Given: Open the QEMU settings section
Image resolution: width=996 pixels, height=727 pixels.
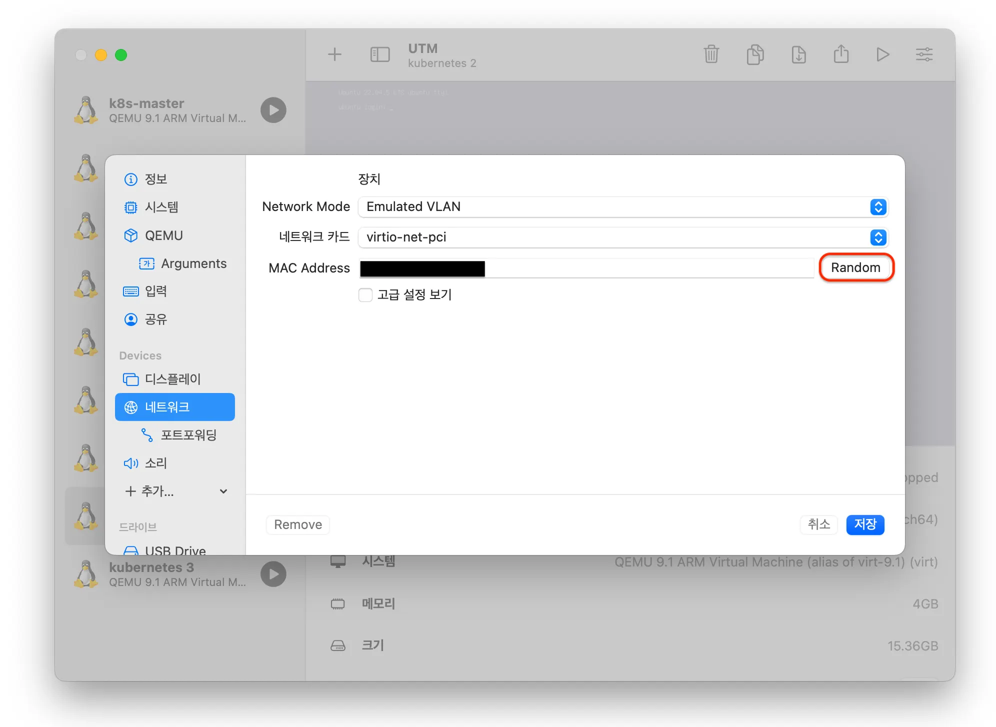Looking at the screenshot, I should [163, 235].
